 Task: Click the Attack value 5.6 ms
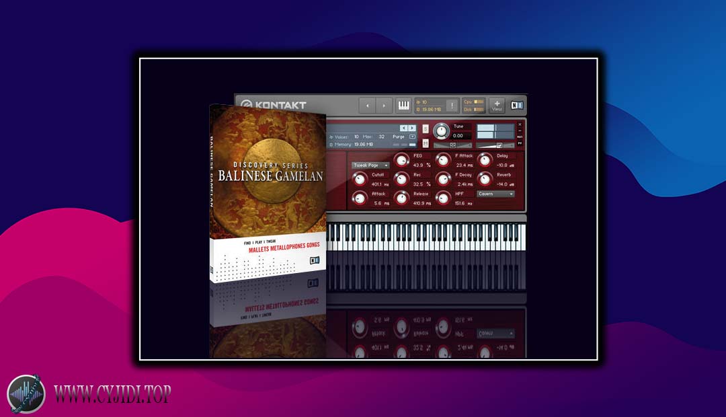[x=382, y=203]
